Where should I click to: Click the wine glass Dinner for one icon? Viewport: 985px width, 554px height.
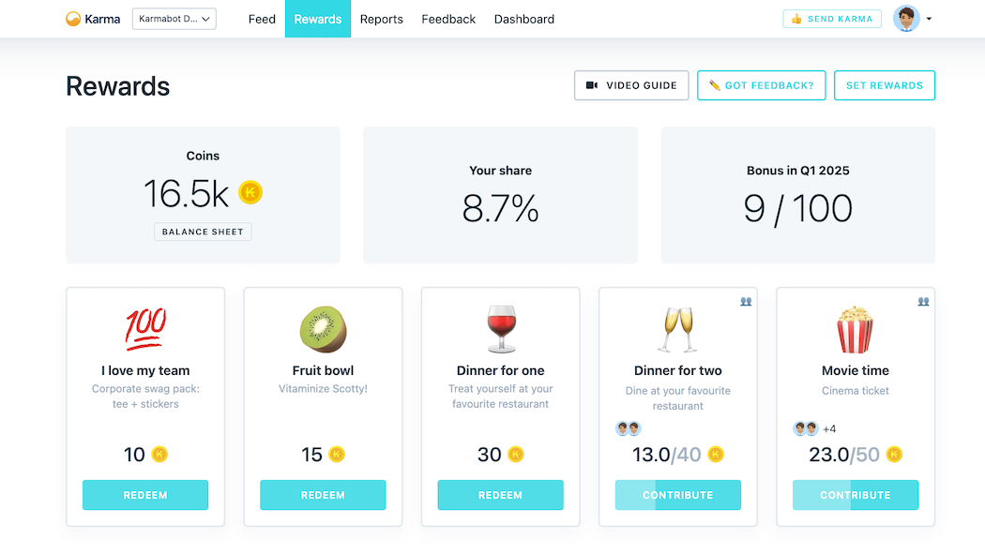pyautogui.click(x=501, y=329)
